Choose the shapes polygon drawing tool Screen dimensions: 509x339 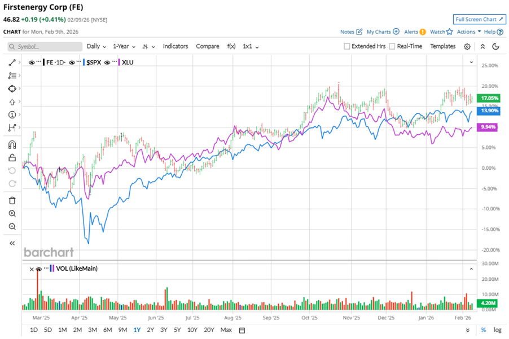click(12, 89)
